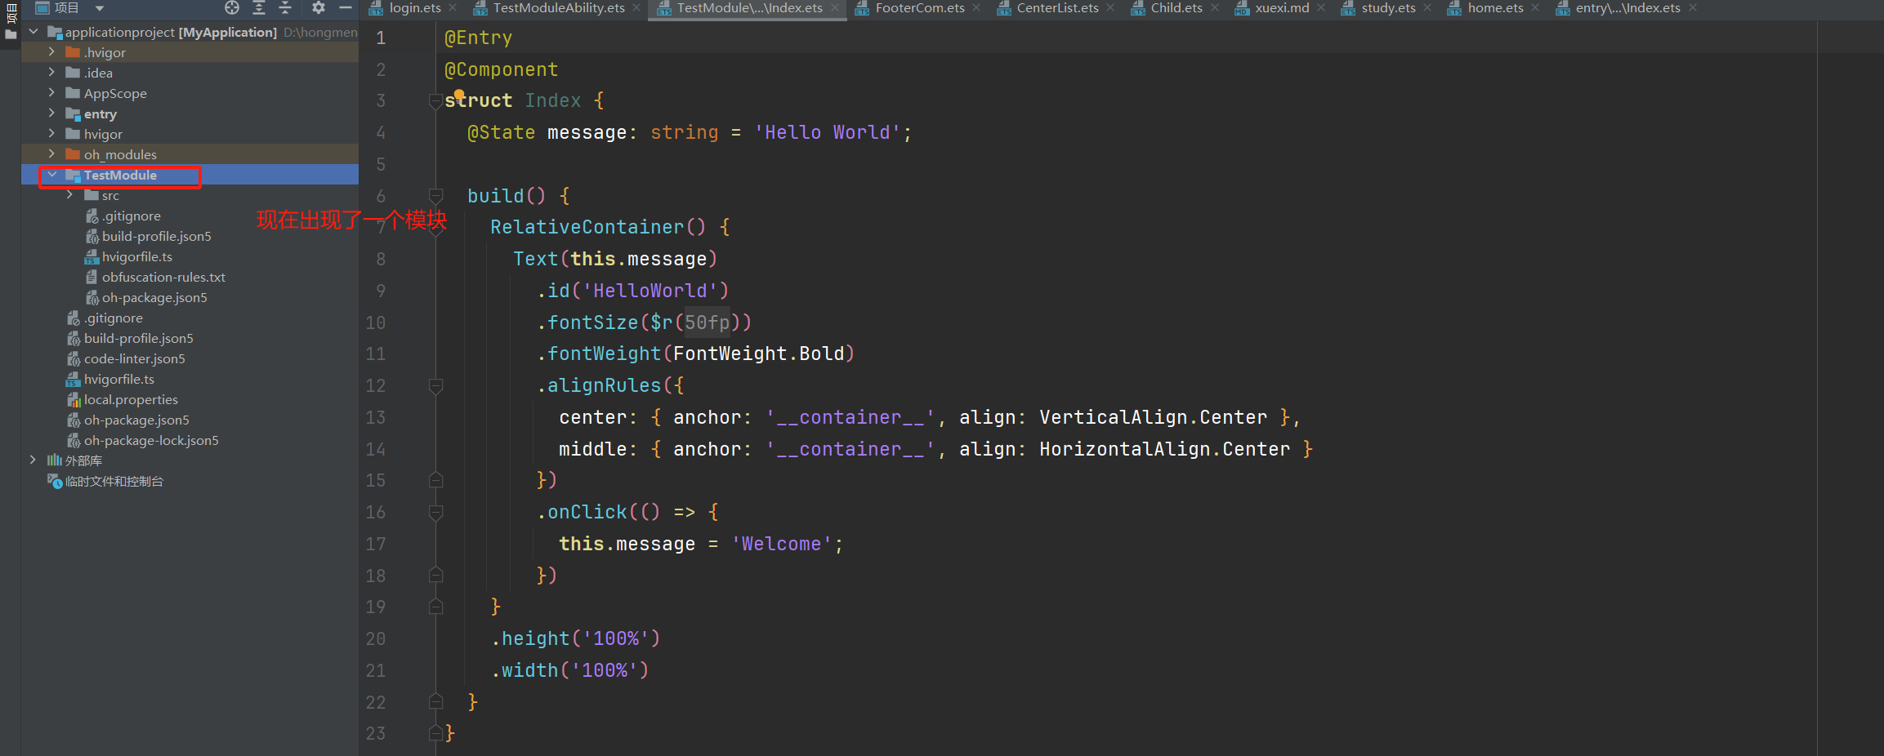
Task: Click the file icon of local.properties
Action: pyautogui.click(x=74, y=400)
